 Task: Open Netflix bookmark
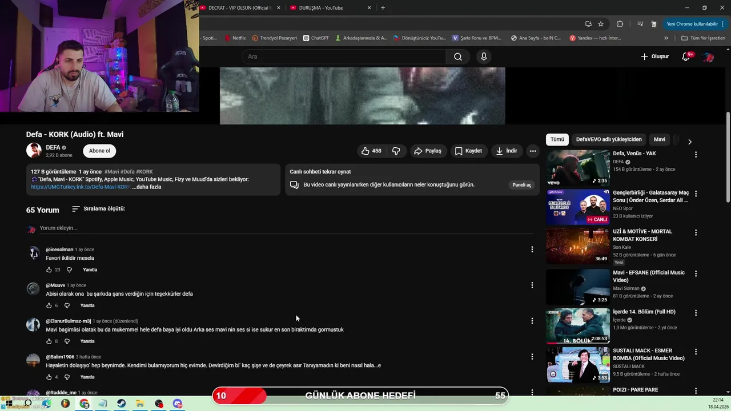point(235,38)
